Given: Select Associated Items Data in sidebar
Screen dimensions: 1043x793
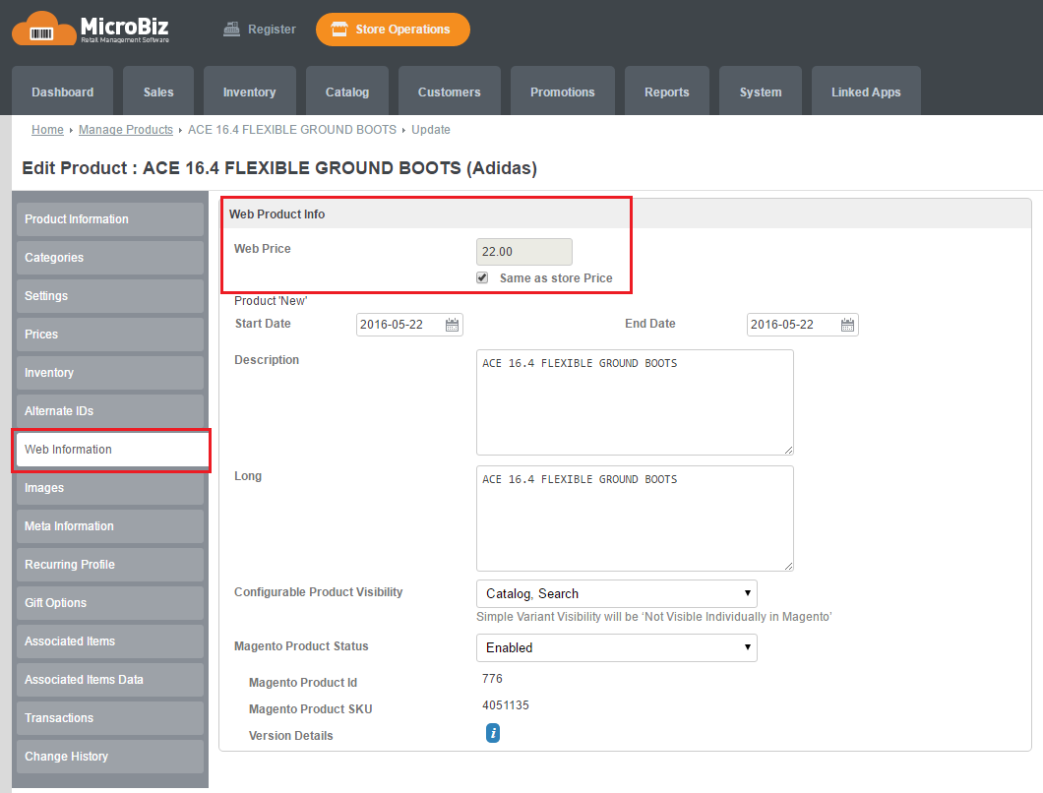Looking at the screenshot, I should click(x=110, y=679).
